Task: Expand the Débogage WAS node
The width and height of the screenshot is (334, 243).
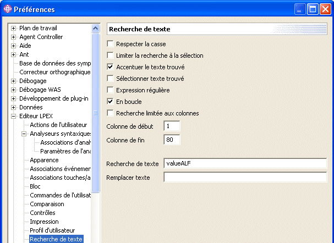Action: point(13,90)
